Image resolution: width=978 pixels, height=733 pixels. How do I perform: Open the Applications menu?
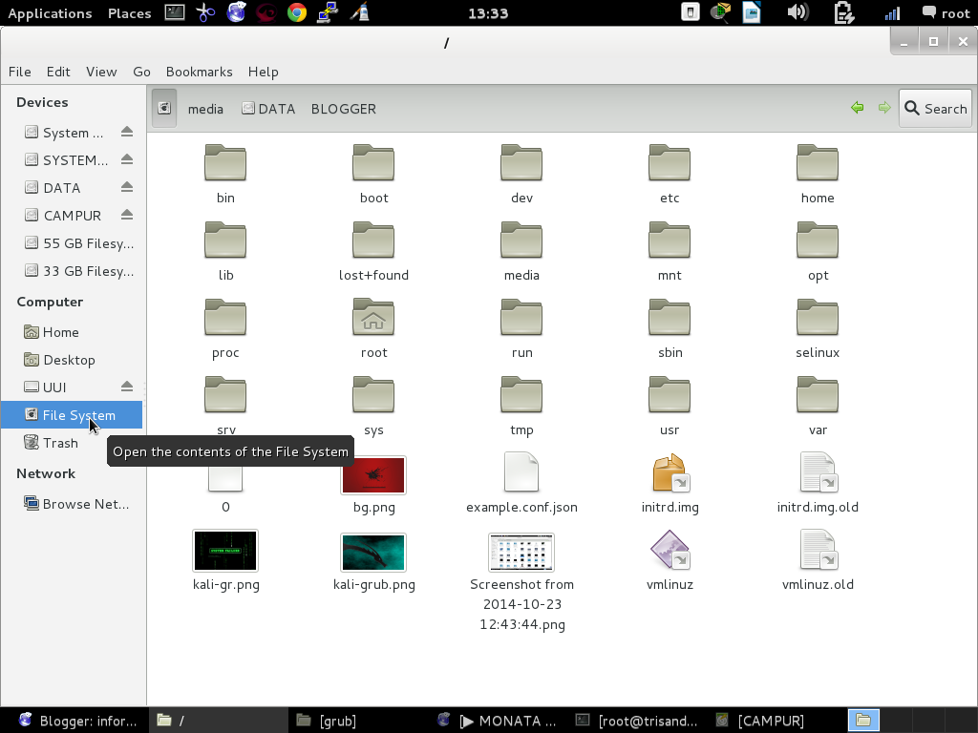50,13
